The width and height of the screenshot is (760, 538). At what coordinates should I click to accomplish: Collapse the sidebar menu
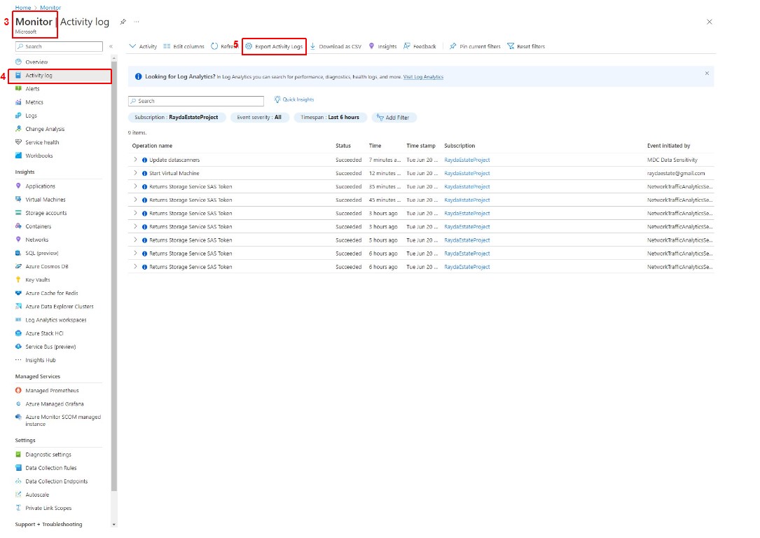coord(111,46)
